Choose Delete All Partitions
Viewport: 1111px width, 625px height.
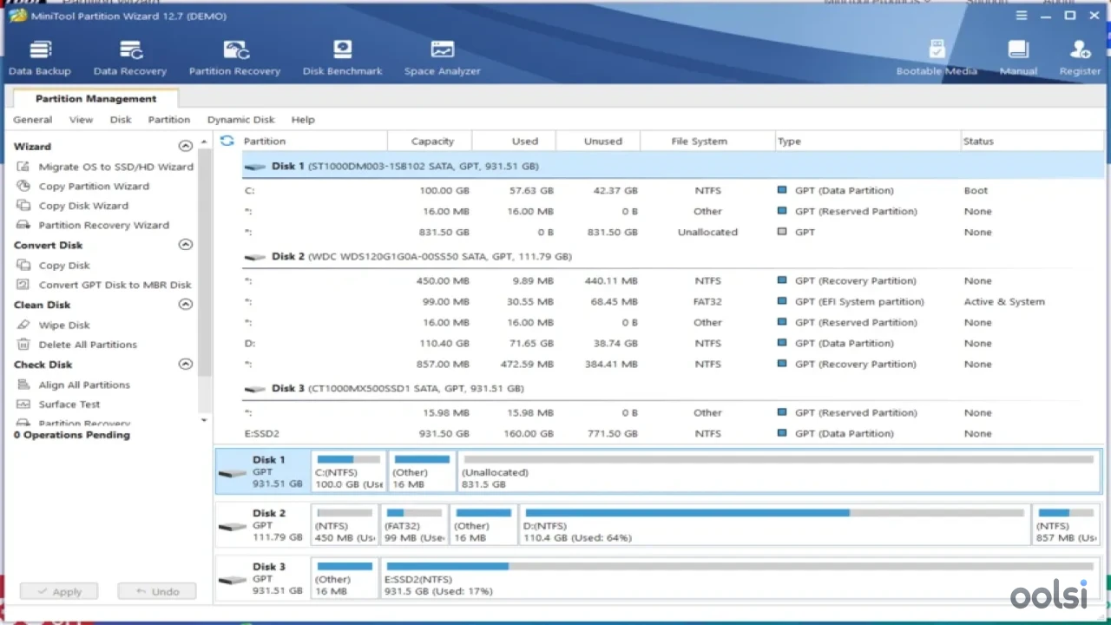pyautogui.click(x=77, y=345)
